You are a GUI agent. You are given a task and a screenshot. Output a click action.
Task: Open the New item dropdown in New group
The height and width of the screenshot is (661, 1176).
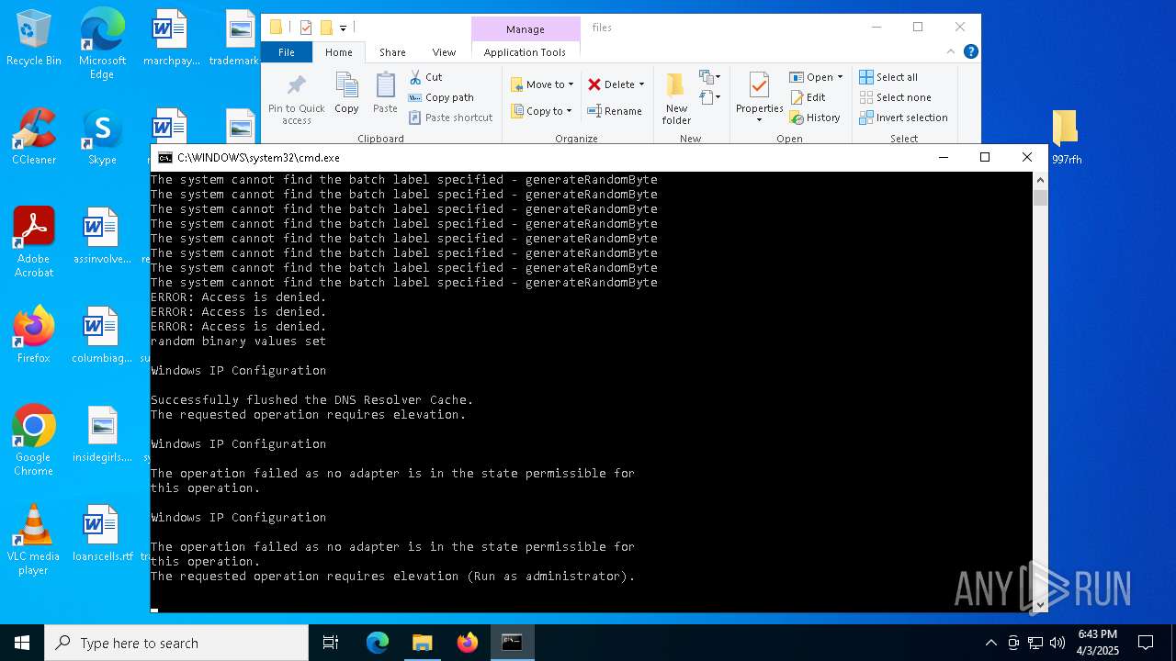[709, 77]
